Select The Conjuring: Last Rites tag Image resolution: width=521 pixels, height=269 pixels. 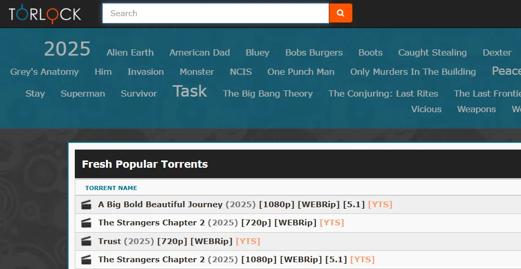(383, 93)
